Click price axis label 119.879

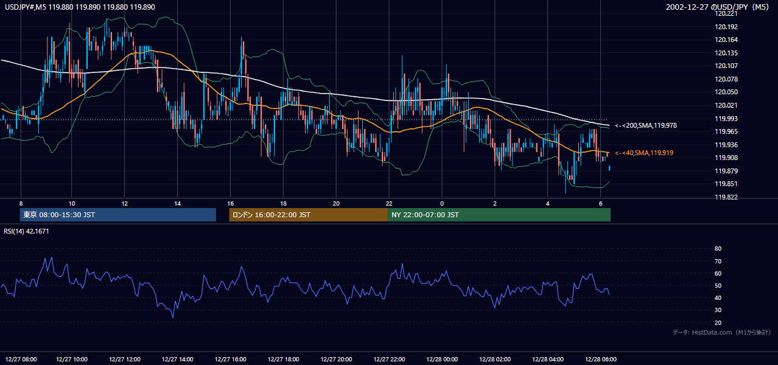pos(726,171)
